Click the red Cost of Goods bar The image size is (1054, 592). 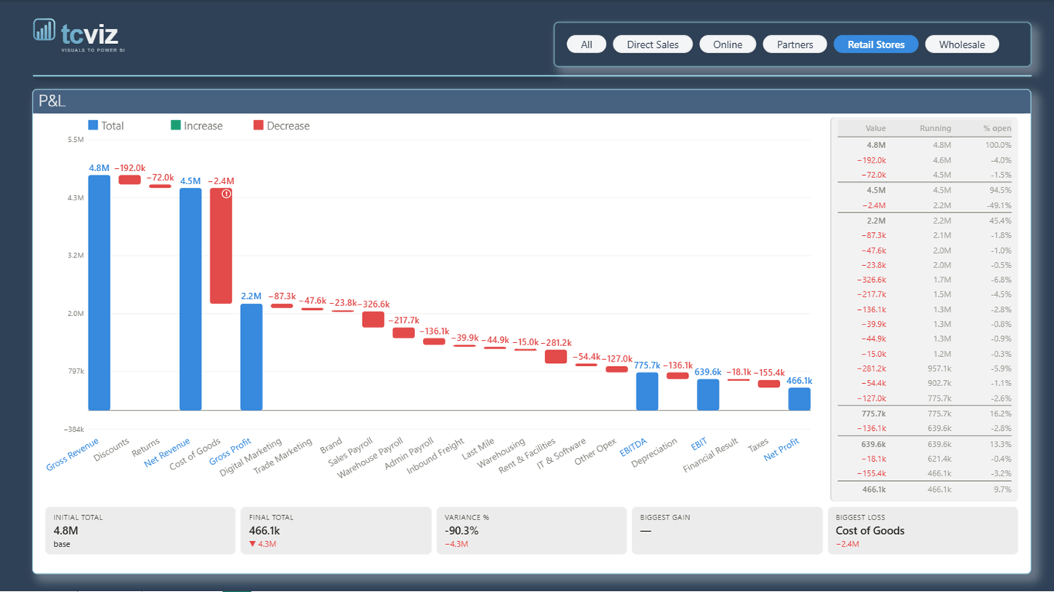[x=221, y=246]
